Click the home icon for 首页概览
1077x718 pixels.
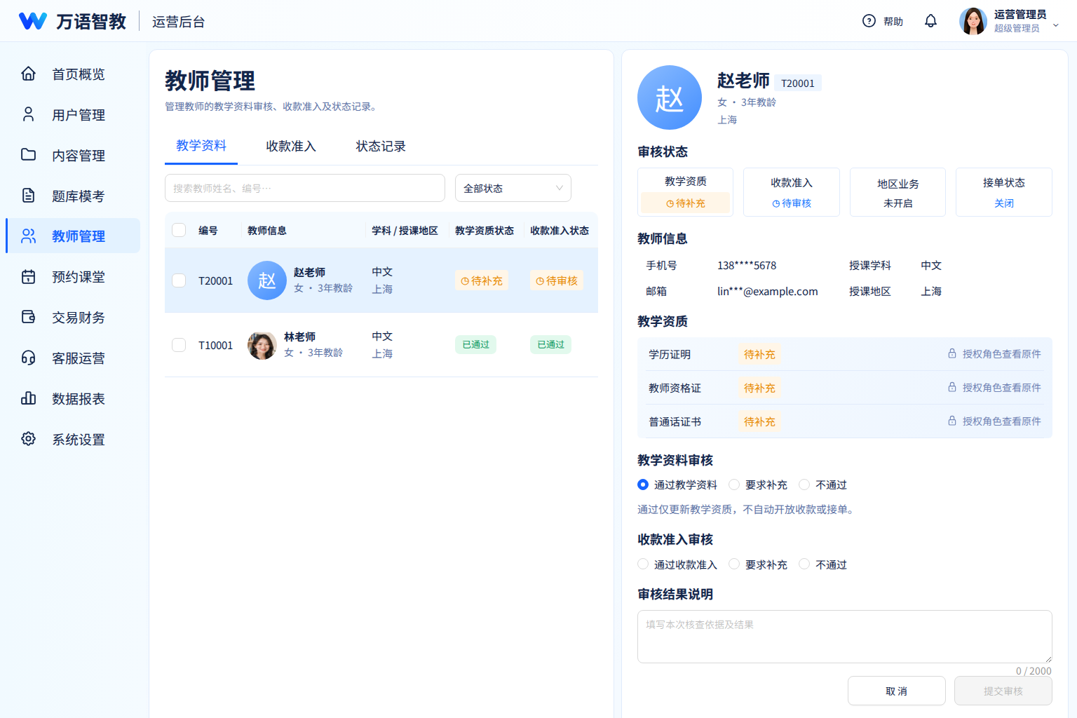(28, 74)
